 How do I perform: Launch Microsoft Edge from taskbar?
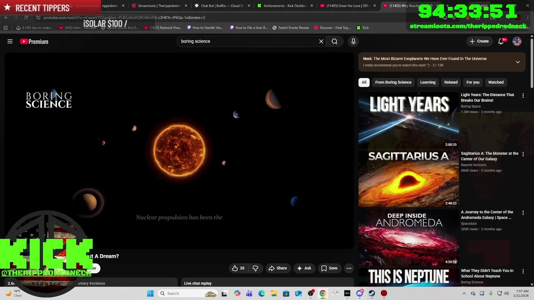[x=262, y=293]
